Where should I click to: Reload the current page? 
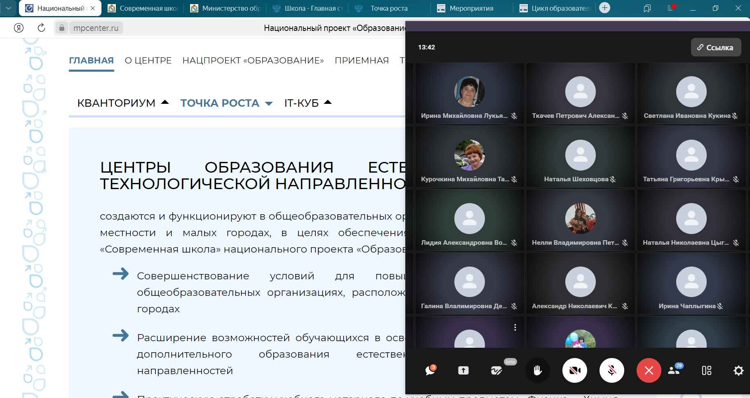(x=41, y=28)
